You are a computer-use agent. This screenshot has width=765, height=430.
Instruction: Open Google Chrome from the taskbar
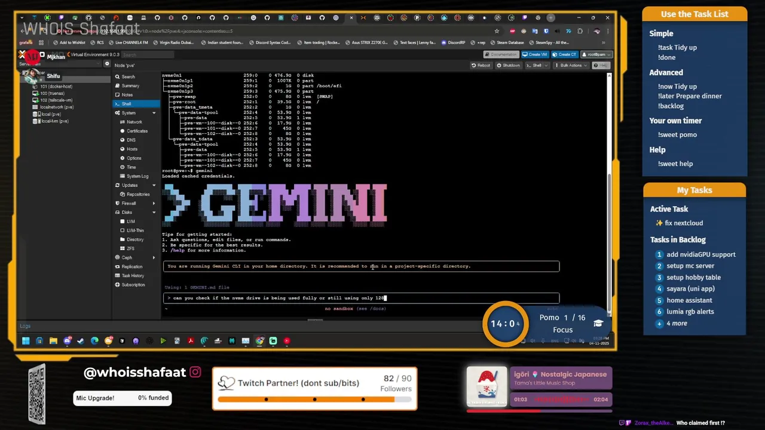coord(259,341)
